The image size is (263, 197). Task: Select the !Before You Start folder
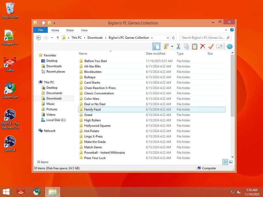click(152, 61)
